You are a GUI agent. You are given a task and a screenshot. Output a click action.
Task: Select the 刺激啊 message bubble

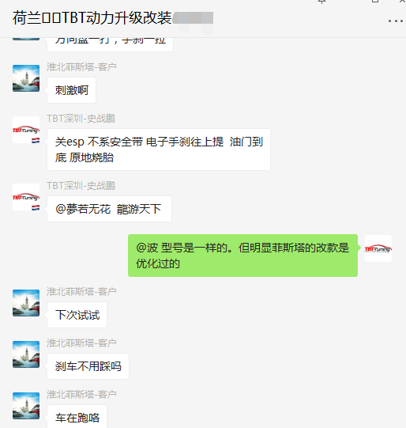[x=71, y=90]
